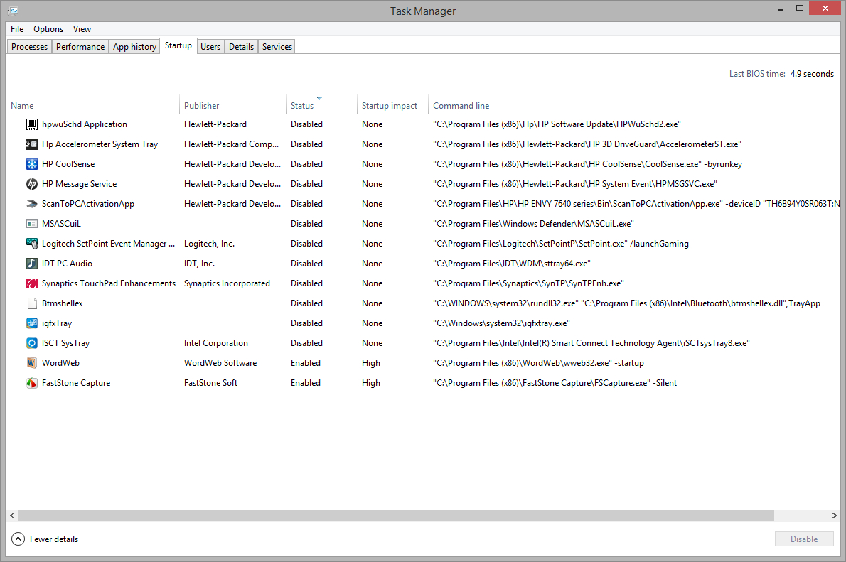Click the SynTPEnh.exe command line cell
846x562 pixels.
pos(528,283)
